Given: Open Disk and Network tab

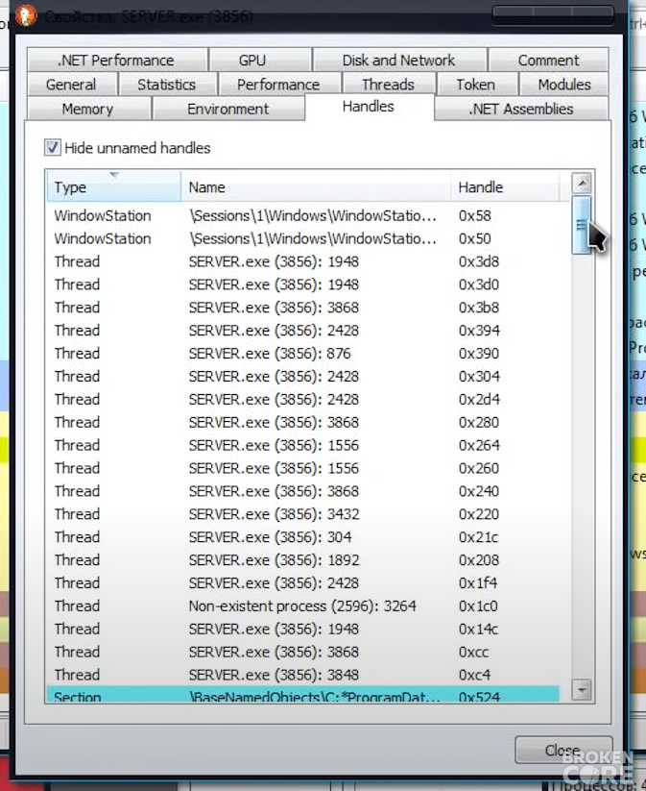Looking at the screenshot, I should [399, 60].
